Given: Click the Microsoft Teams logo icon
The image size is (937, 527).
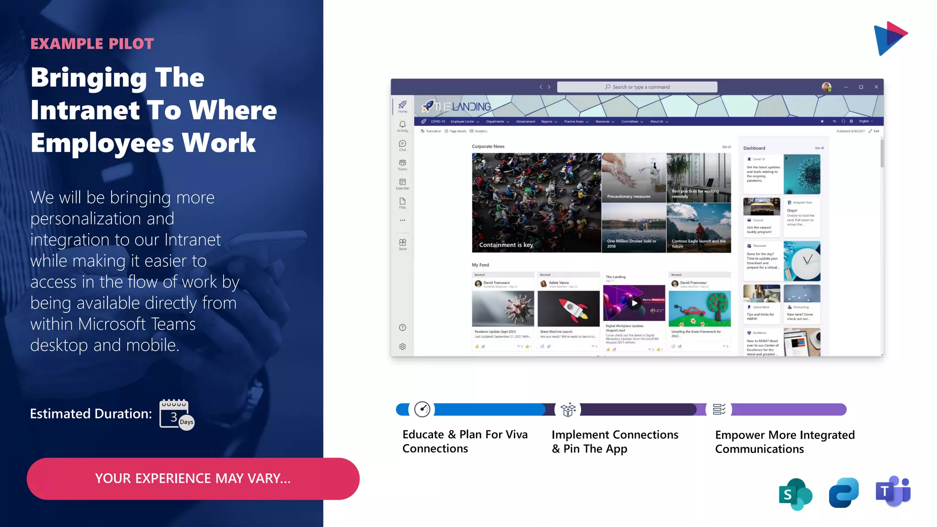Looking at the screenshot, I should click(893, 491).
